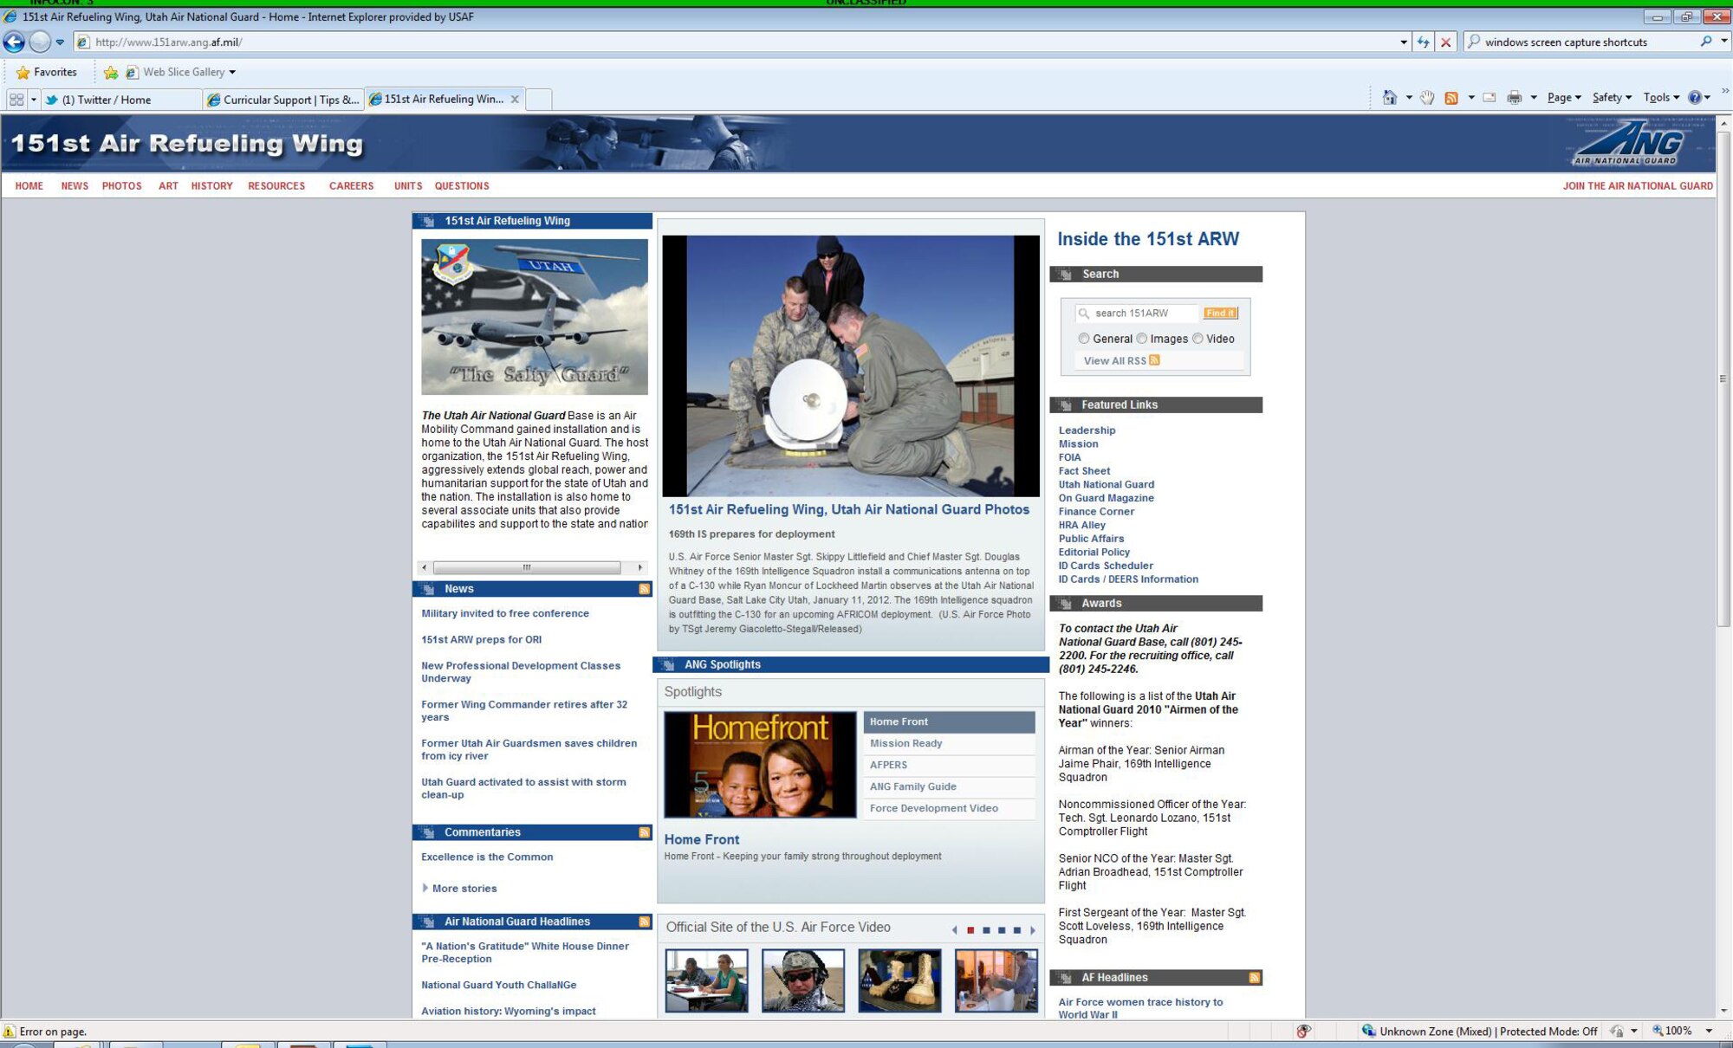Click the Read Mail envelope icon
This screenshot has height=1048, width=1733.
click(1490, 98)
